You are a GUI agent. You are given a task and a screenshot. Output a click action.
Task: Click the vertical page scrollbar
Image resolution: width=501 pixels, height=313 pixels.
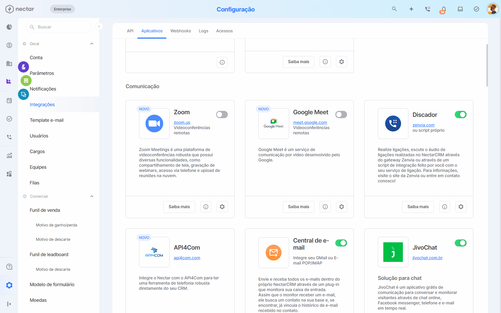487,65
